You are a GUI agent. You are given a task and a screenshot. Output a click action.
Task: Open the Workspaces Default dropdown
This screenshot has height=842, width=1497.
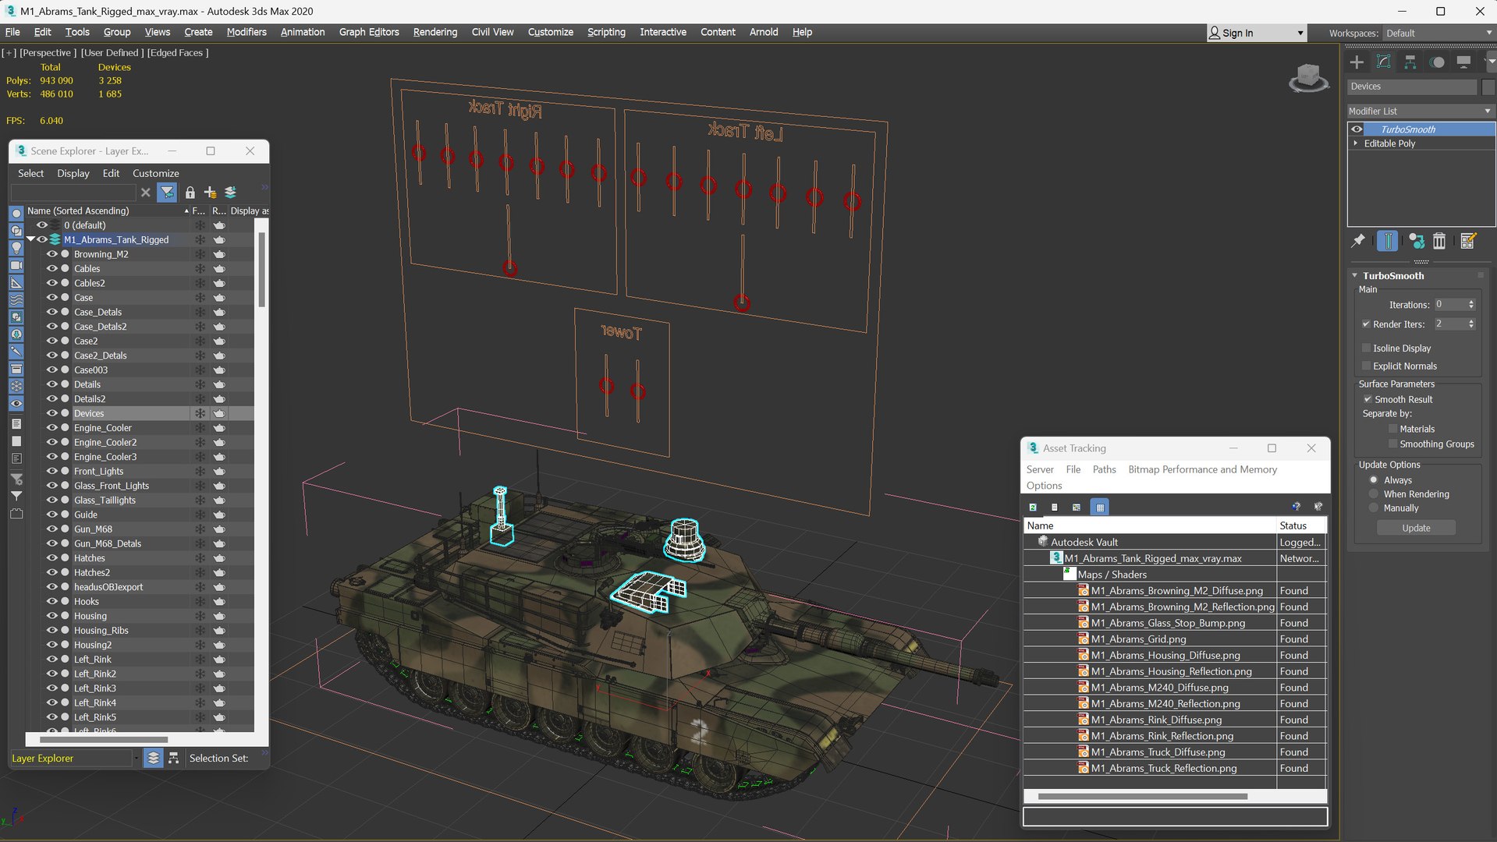tap(1438, 33)
